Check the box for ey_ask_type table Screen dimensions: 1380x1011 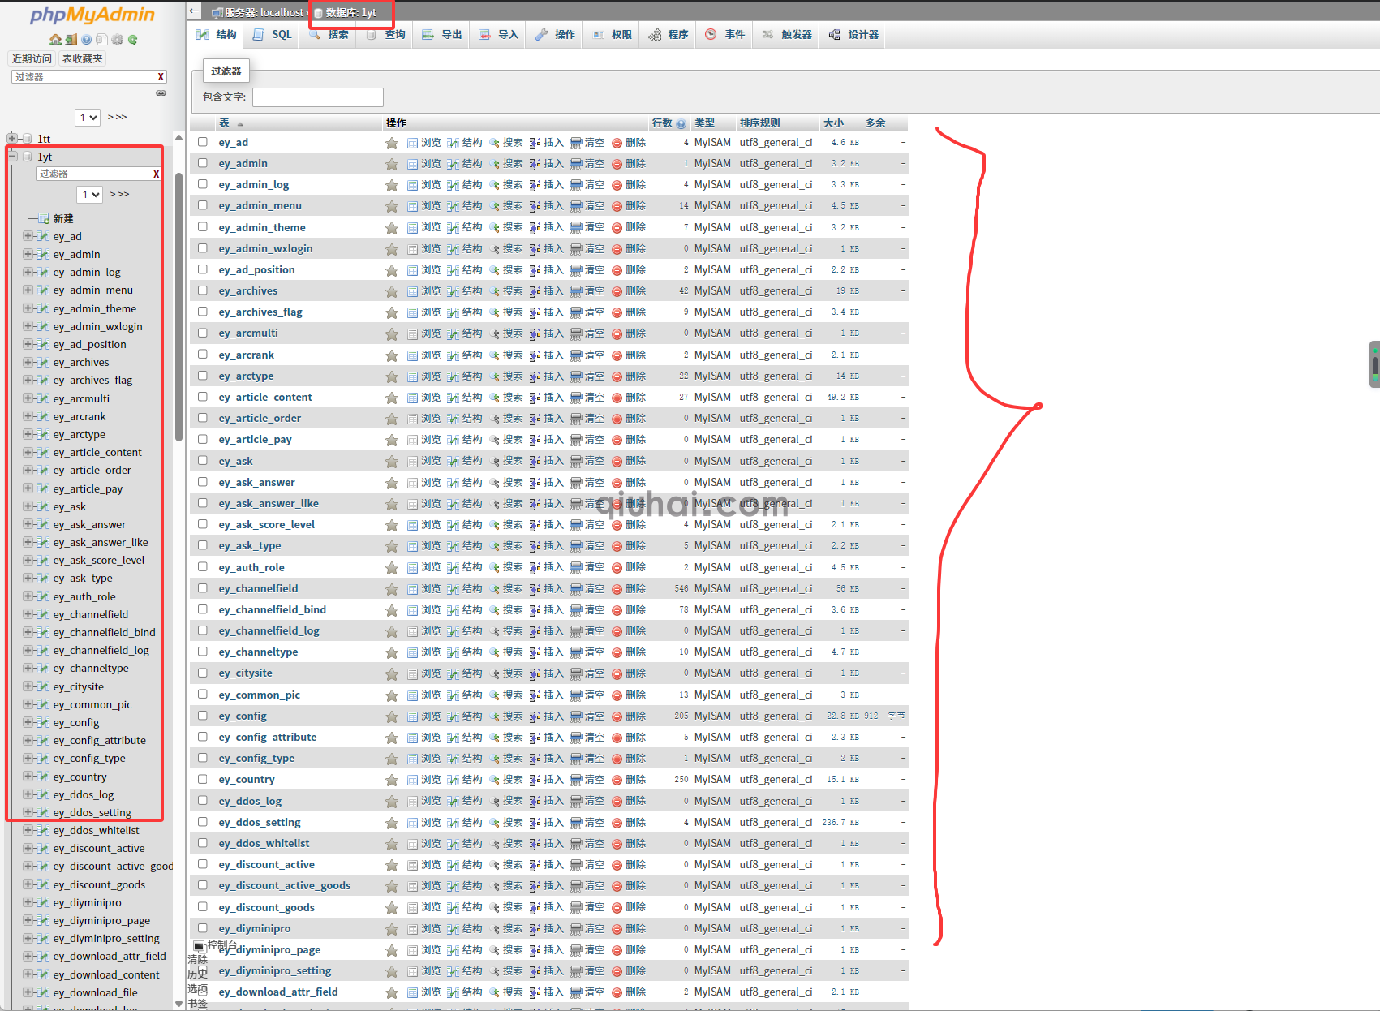[x=203, y=545]
